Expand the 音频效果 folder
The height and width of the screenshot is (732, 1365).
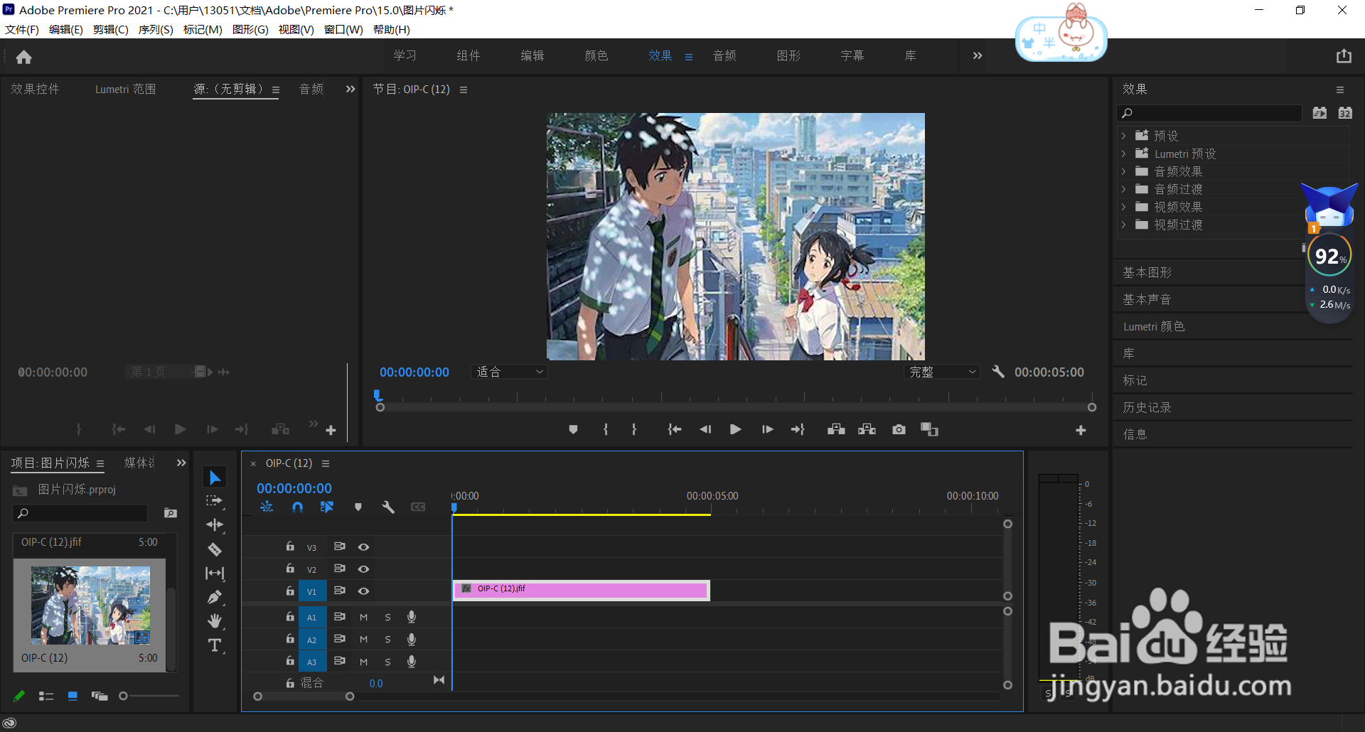1123,171
